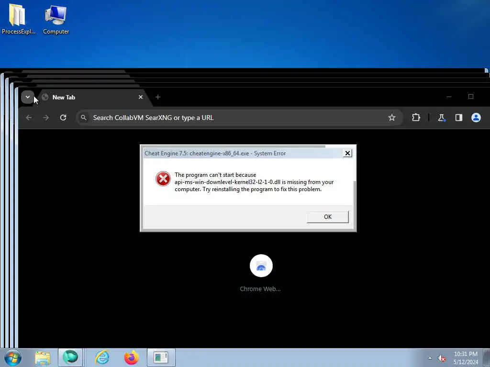Click the red error icon in dialog

[163, 179]
